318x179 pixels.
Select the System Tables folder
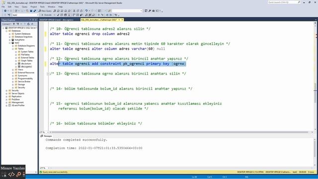coord(27,52)
